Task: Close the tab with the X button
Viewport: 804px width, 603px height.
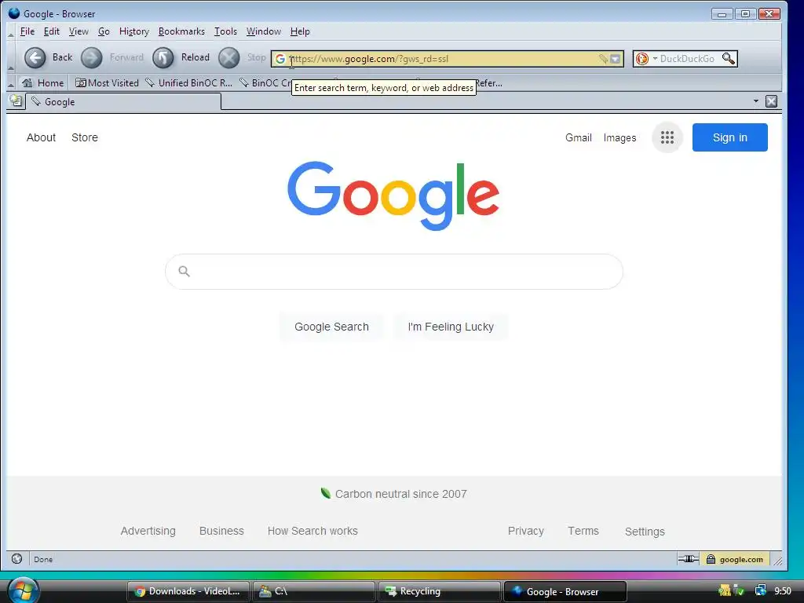Action: point(772,101)
